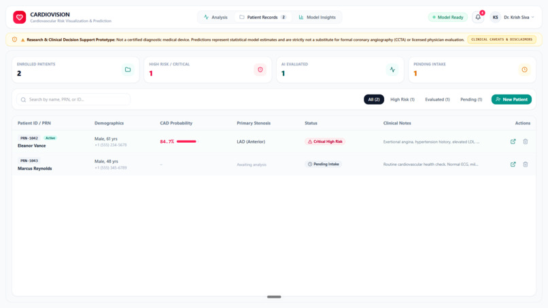This screenshot has width=548, height=308.
Task: Click Male, 48 yrs demographics cell
Action: pos(106,162)
